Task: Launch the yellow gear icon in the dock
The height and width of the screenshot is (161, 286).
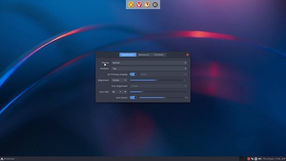Action: (x=131, y=4)
